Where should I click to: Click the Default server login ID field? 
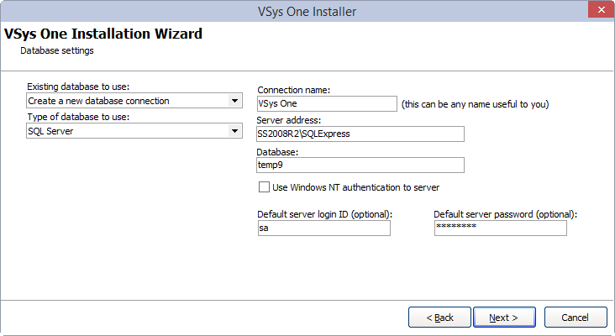pyautogui.click(x=324, y=228)
